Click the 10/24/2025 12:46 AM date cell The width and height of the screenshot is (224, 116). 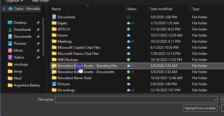click(166, 78)
